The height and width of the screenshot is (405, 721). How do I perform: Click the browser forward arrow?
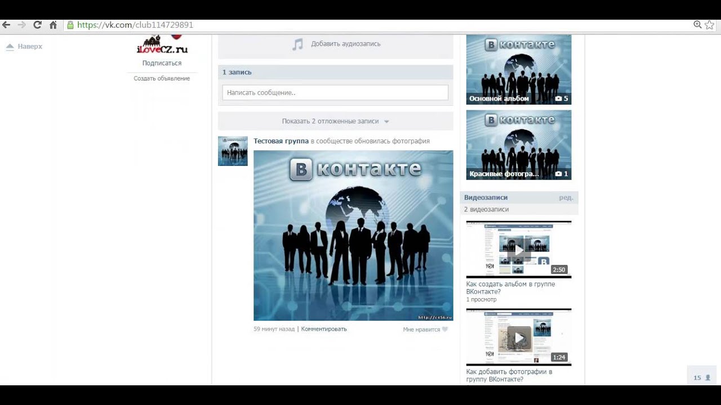22,25
